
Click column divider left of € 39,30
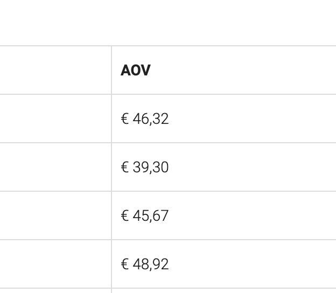coord(111,167)
